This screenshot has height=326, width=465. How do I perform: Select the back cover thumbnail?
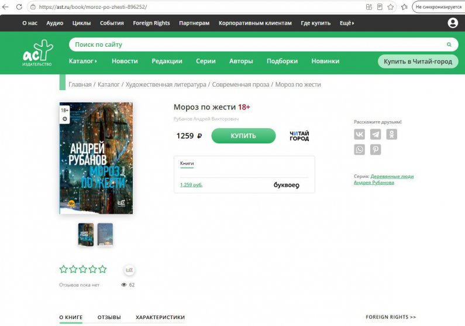(105, 235)
